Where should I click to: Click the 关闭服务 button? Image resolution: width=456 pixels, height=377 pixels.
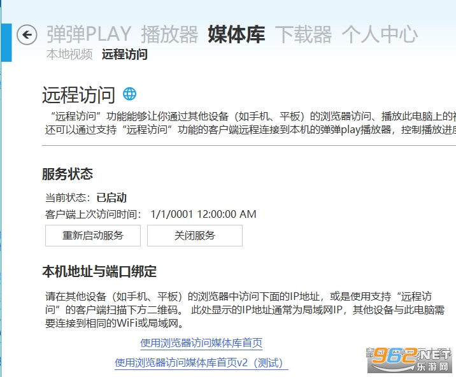click(x=195, y=236)
